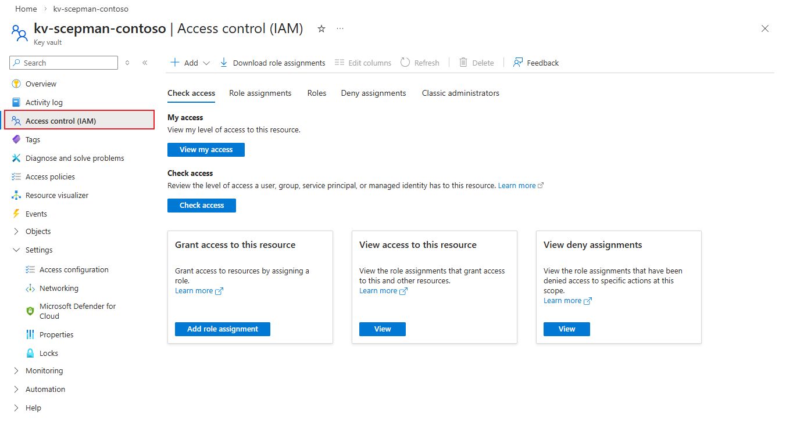The width and height of the screenshot is (786, 425).
Task: Expand the Automation section
Action: [x=16, y=389]
